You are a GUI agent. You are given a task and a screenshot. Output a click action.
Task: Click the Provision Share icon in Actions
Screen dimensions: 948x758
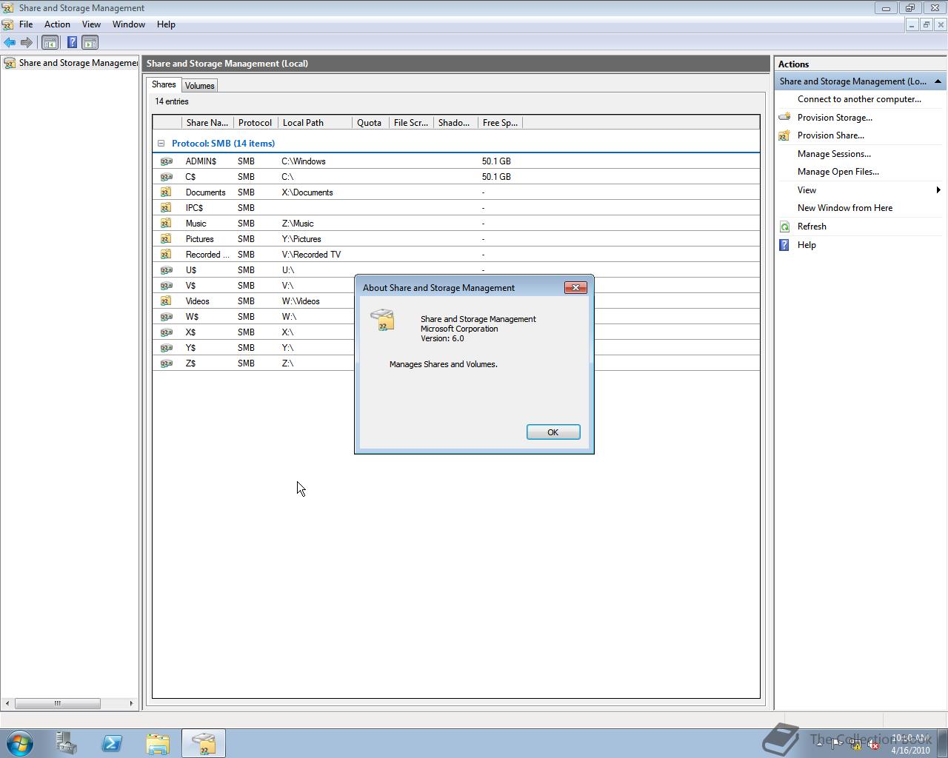784,135
